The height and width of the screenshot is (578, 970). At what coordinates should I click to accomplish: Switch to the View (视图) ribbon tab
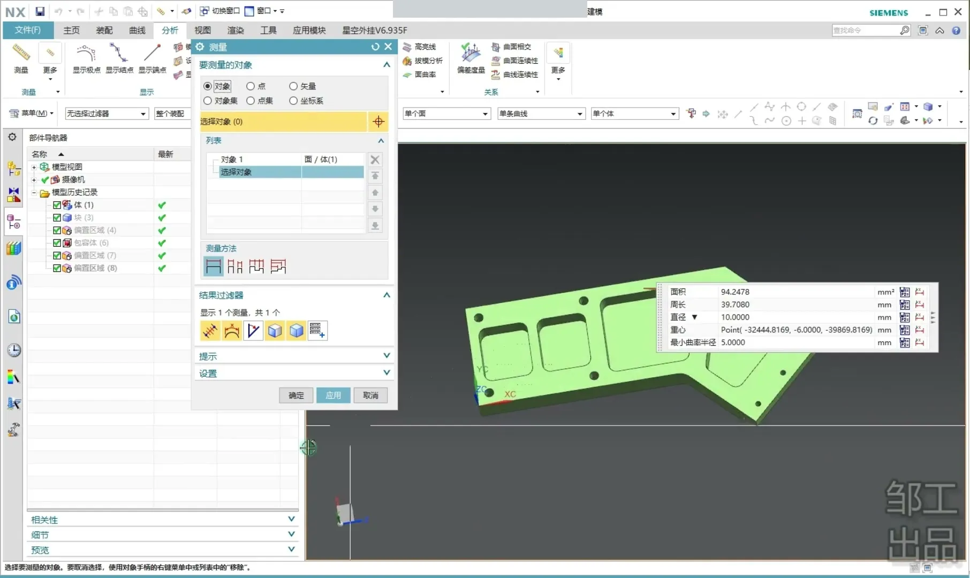click(202, 31)
